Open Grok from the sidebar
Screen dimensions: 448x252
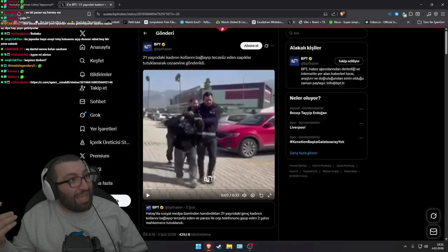coord(90,115)
